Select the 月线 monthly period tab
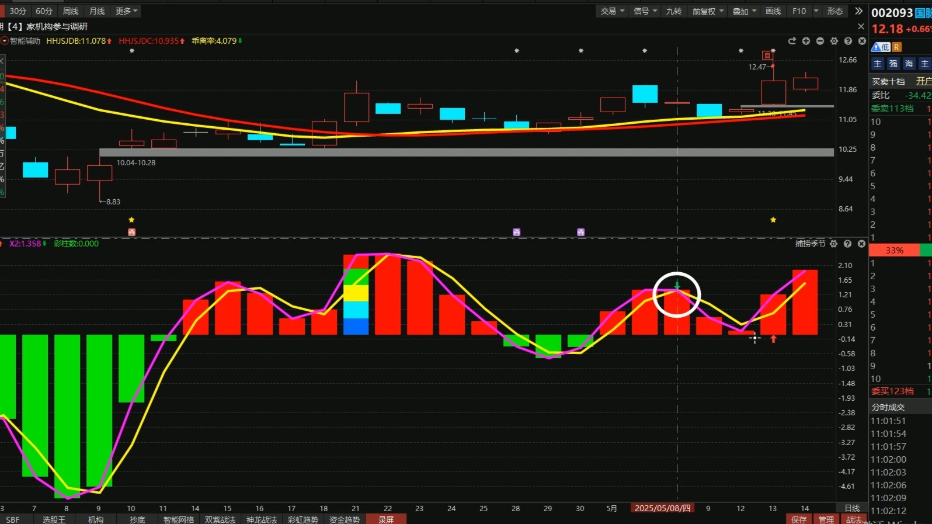This screenshot has height=524, width=932. (x=97, y=11)
